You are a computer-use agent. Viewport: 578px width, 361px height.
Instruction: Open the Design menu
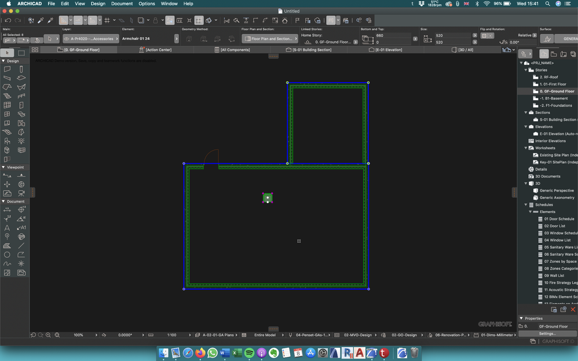pyautogui.click(x=98, y=3)
